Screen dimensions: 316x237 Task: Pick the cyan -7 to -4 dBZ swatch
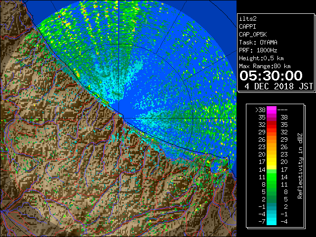click(272, 221)
